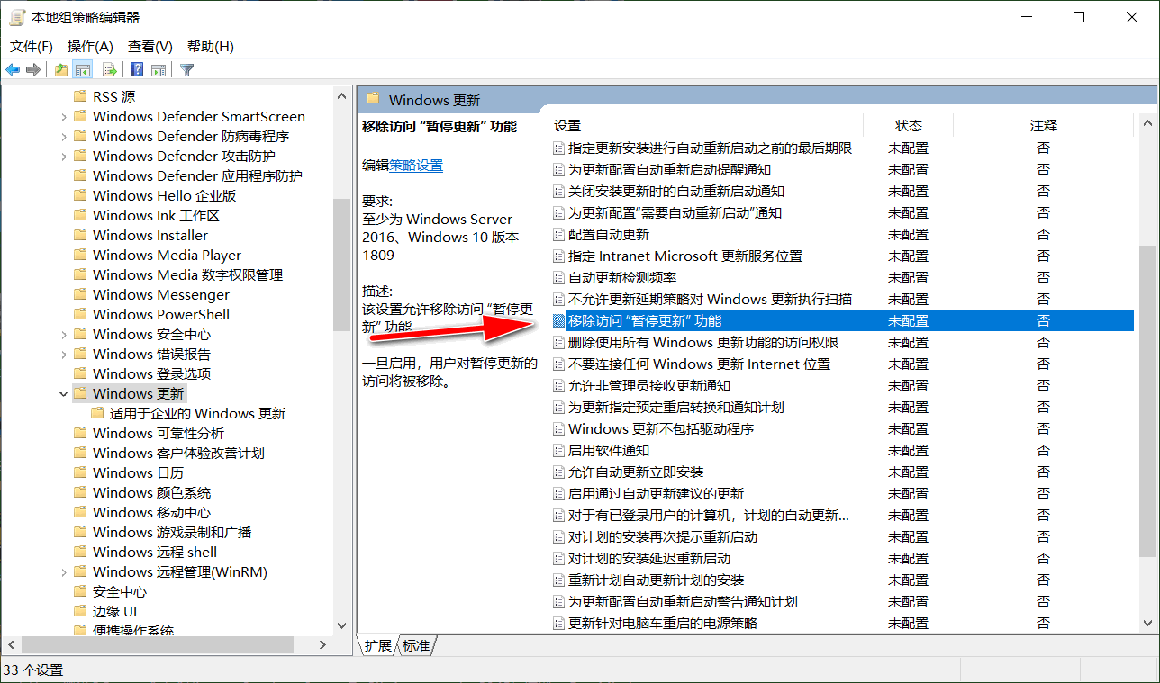Collapse the Windows 更新 tree node

pyautogui.click(x=63, y=393)
